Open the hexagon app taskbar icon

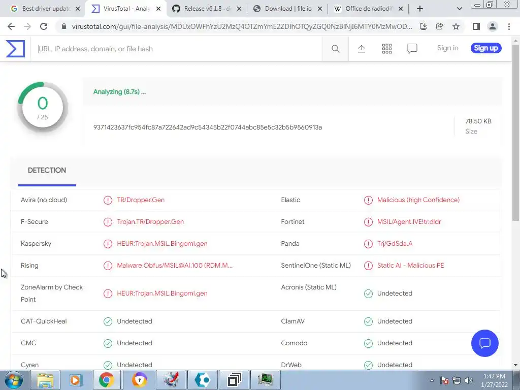point(202,380)
